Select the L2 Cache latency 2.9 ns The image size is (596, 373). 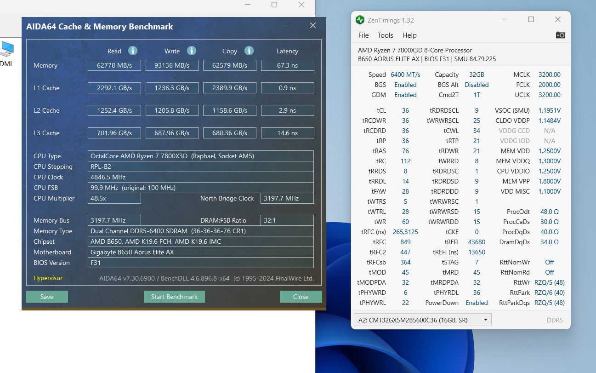click(x=288, y=110)
